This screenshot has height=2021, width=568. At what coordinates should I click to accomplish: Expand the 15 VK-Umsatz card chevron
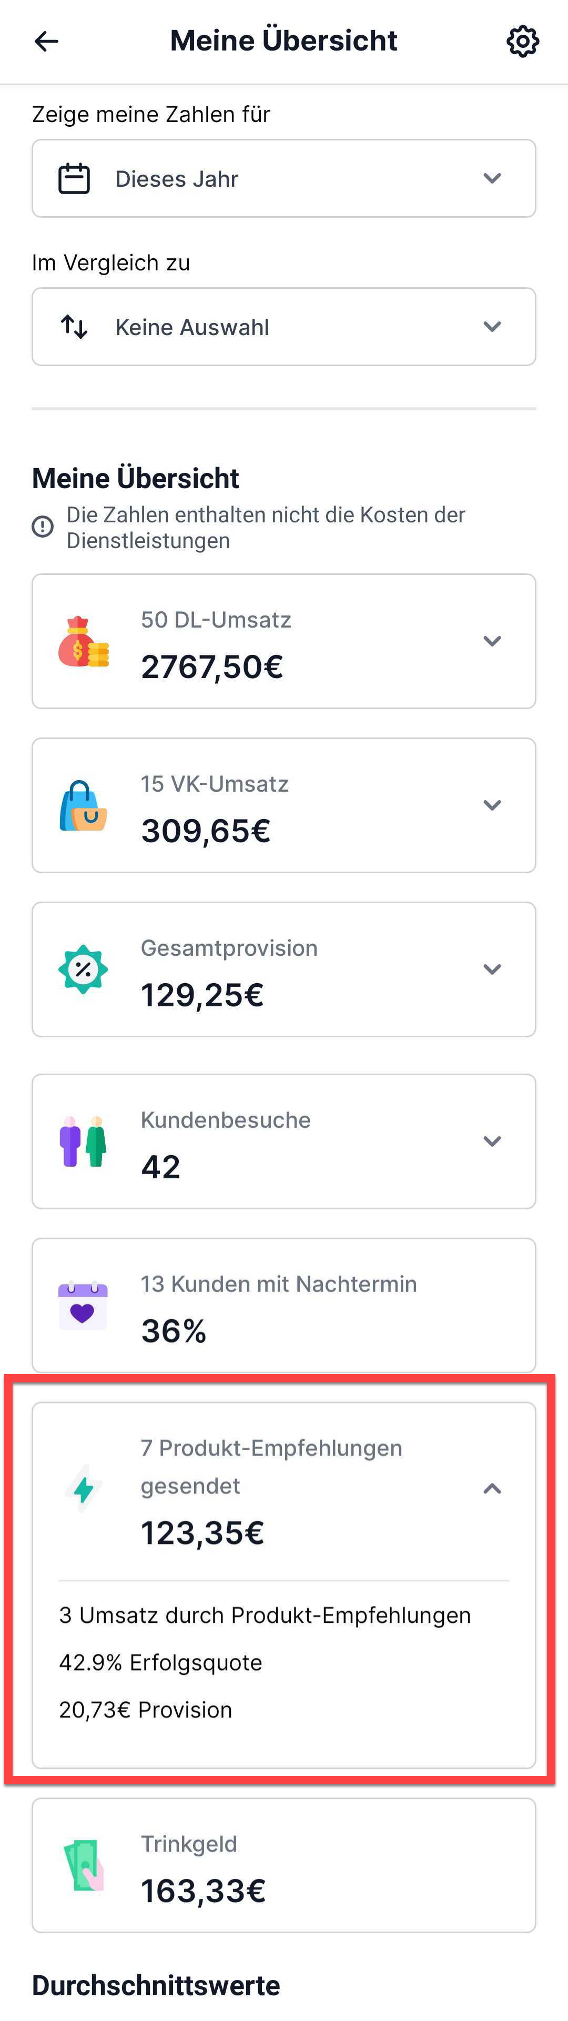pyautogui.click(x=492, y=805)
